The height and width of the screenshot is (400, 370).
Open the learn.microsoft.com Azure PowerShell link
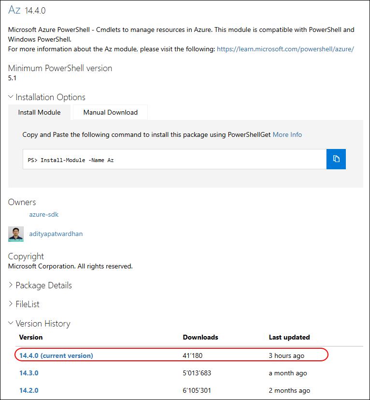285,49
